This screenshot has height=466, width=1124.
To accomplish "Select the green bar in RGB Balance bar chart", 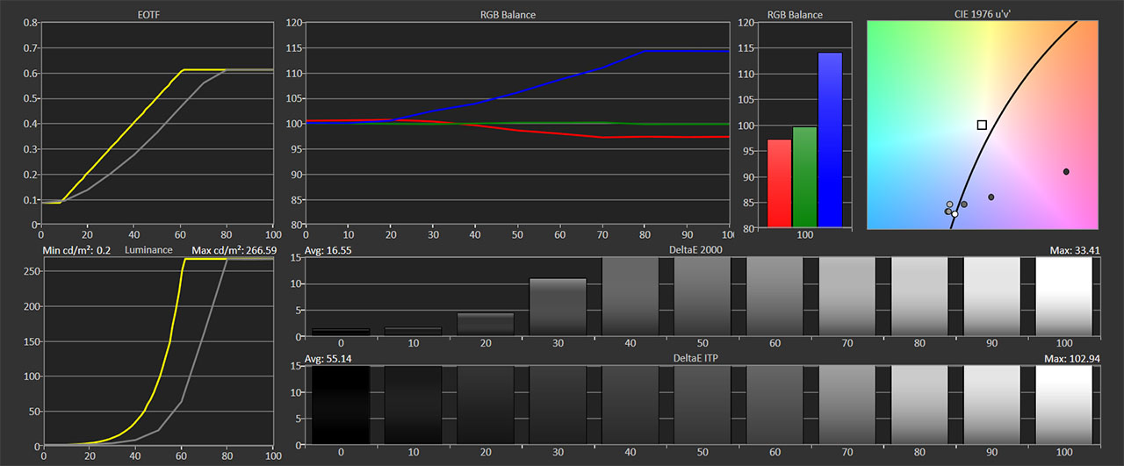I will click(x=804, y=176).
